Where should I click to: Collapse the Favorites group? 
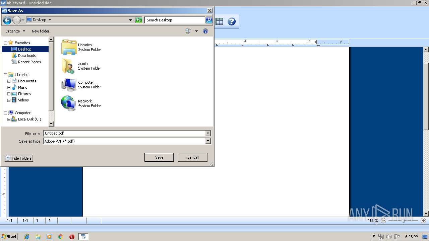tap(5, 43)
